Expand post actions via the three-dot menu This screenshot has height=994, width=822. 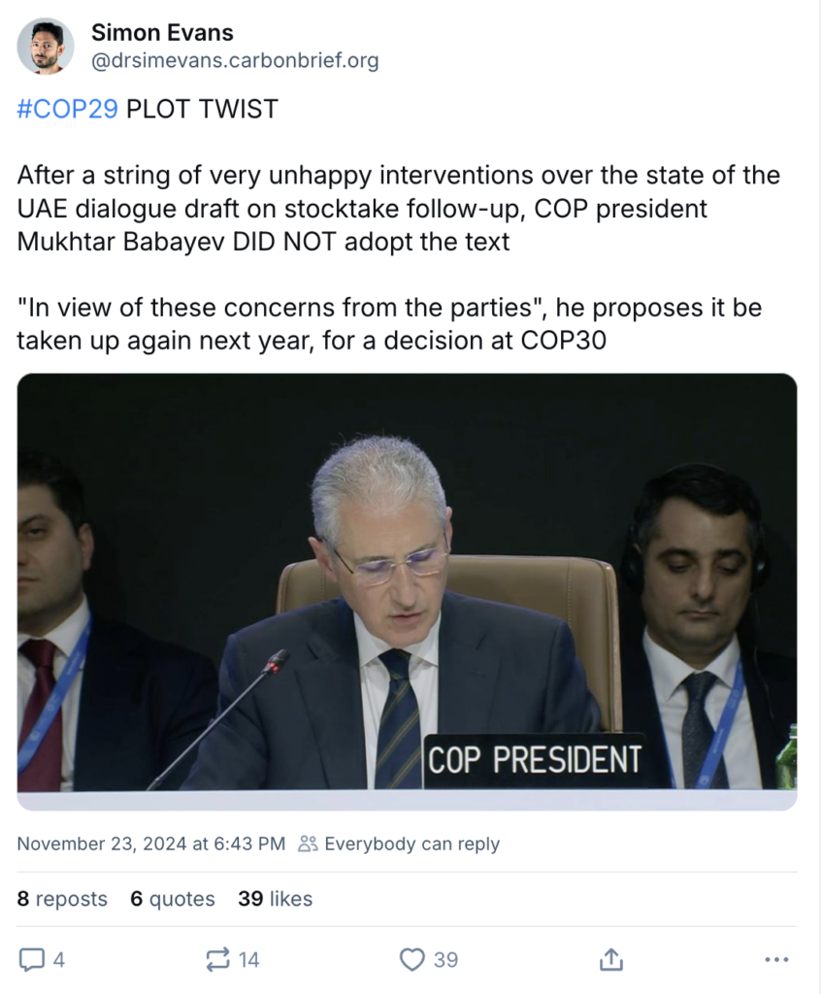(775, 959)
